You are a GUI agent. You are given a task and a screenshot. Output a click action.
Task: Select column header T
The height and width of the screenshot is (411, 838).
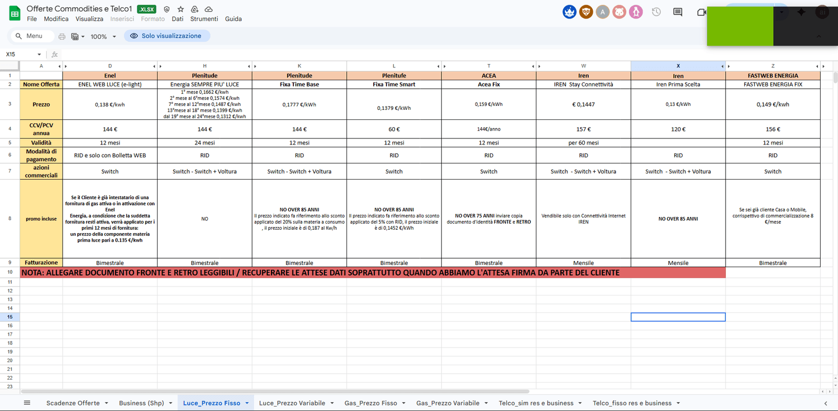point(489,66)
